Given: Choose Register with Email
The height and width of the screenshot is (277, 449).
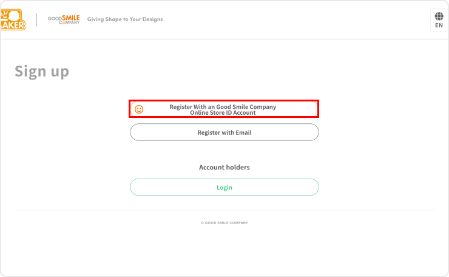Looking at the screenshot, I should coord(224,132).
